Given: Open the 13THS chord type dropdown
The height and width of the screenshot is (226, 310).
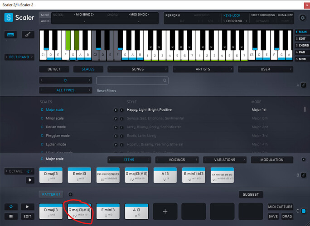Looking at the screenshot, I should [129, 160].
